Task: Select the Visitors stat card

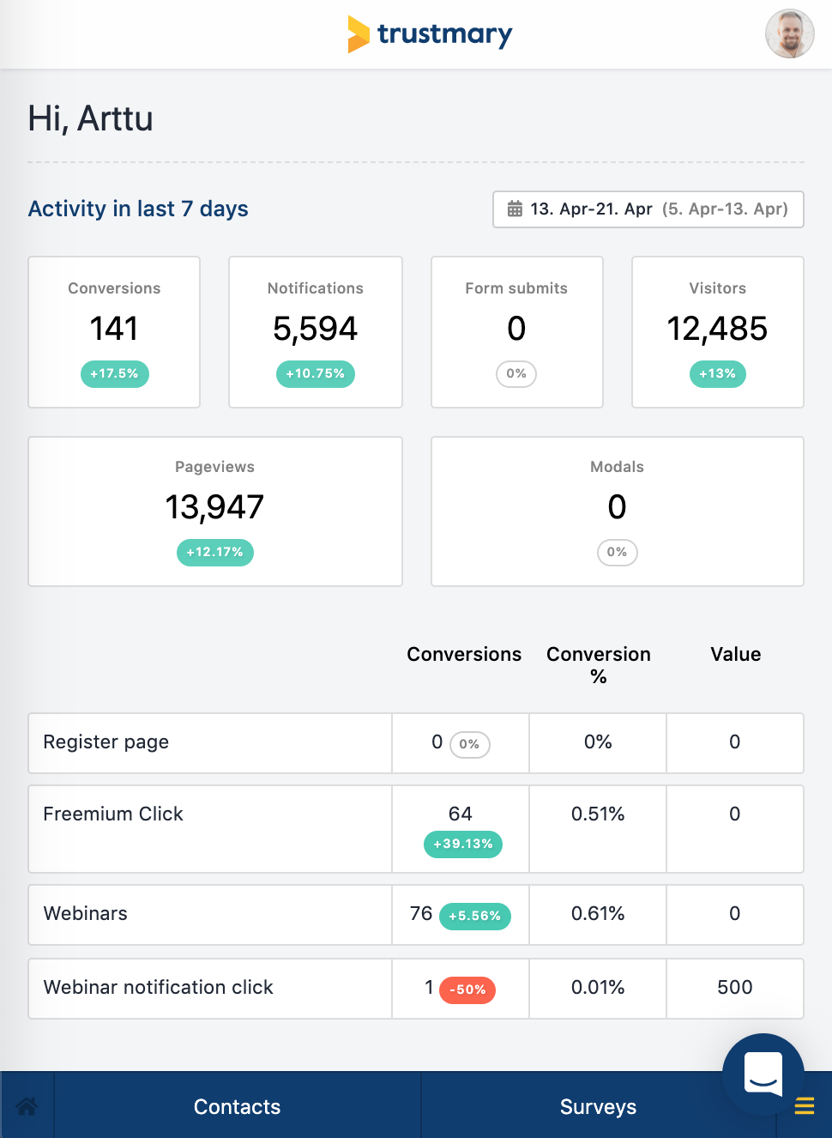Action: 717,331
